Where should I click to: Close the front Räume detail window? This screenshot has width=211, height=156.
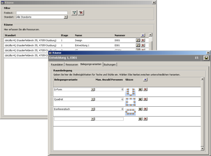208,53
